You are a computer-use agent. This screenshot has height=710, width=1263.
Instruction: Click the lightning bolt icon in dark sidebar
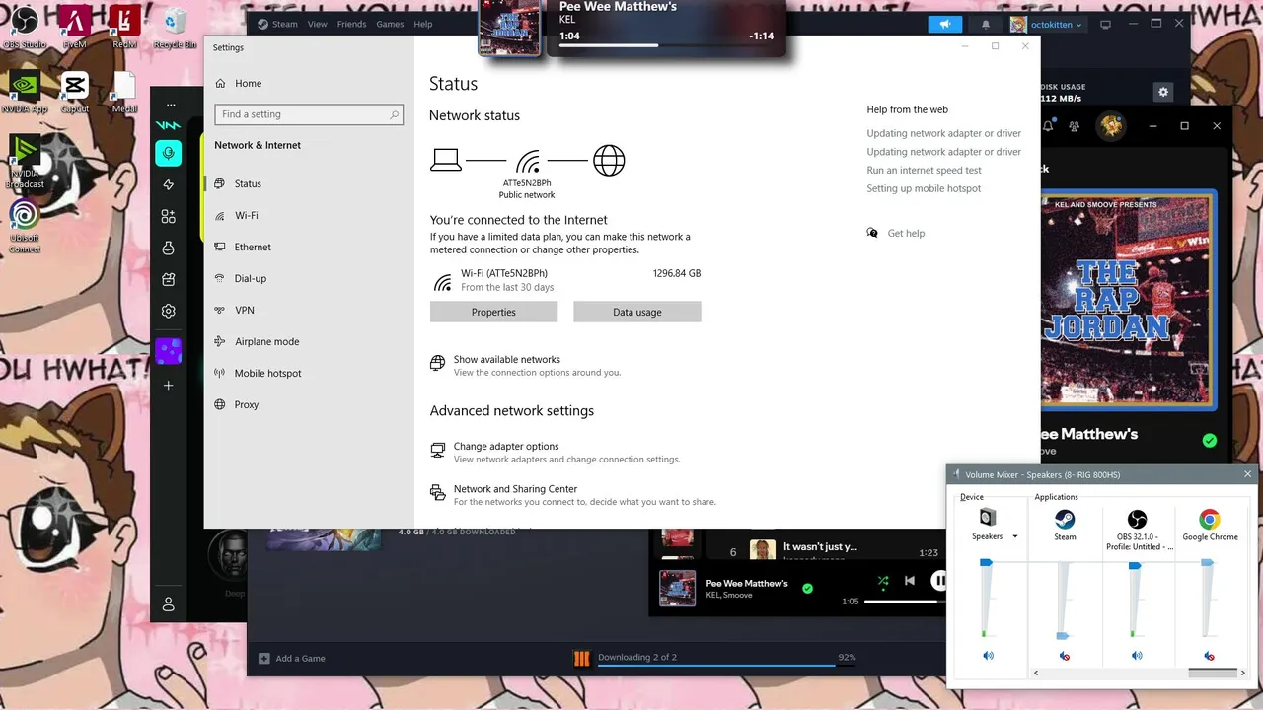[169, 184]
